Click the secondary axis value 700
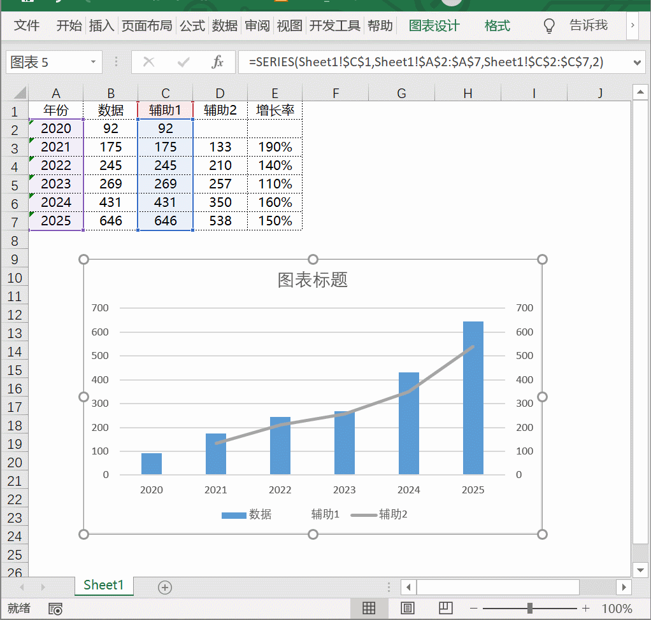 pyautogui.click(x=524, y=308)
